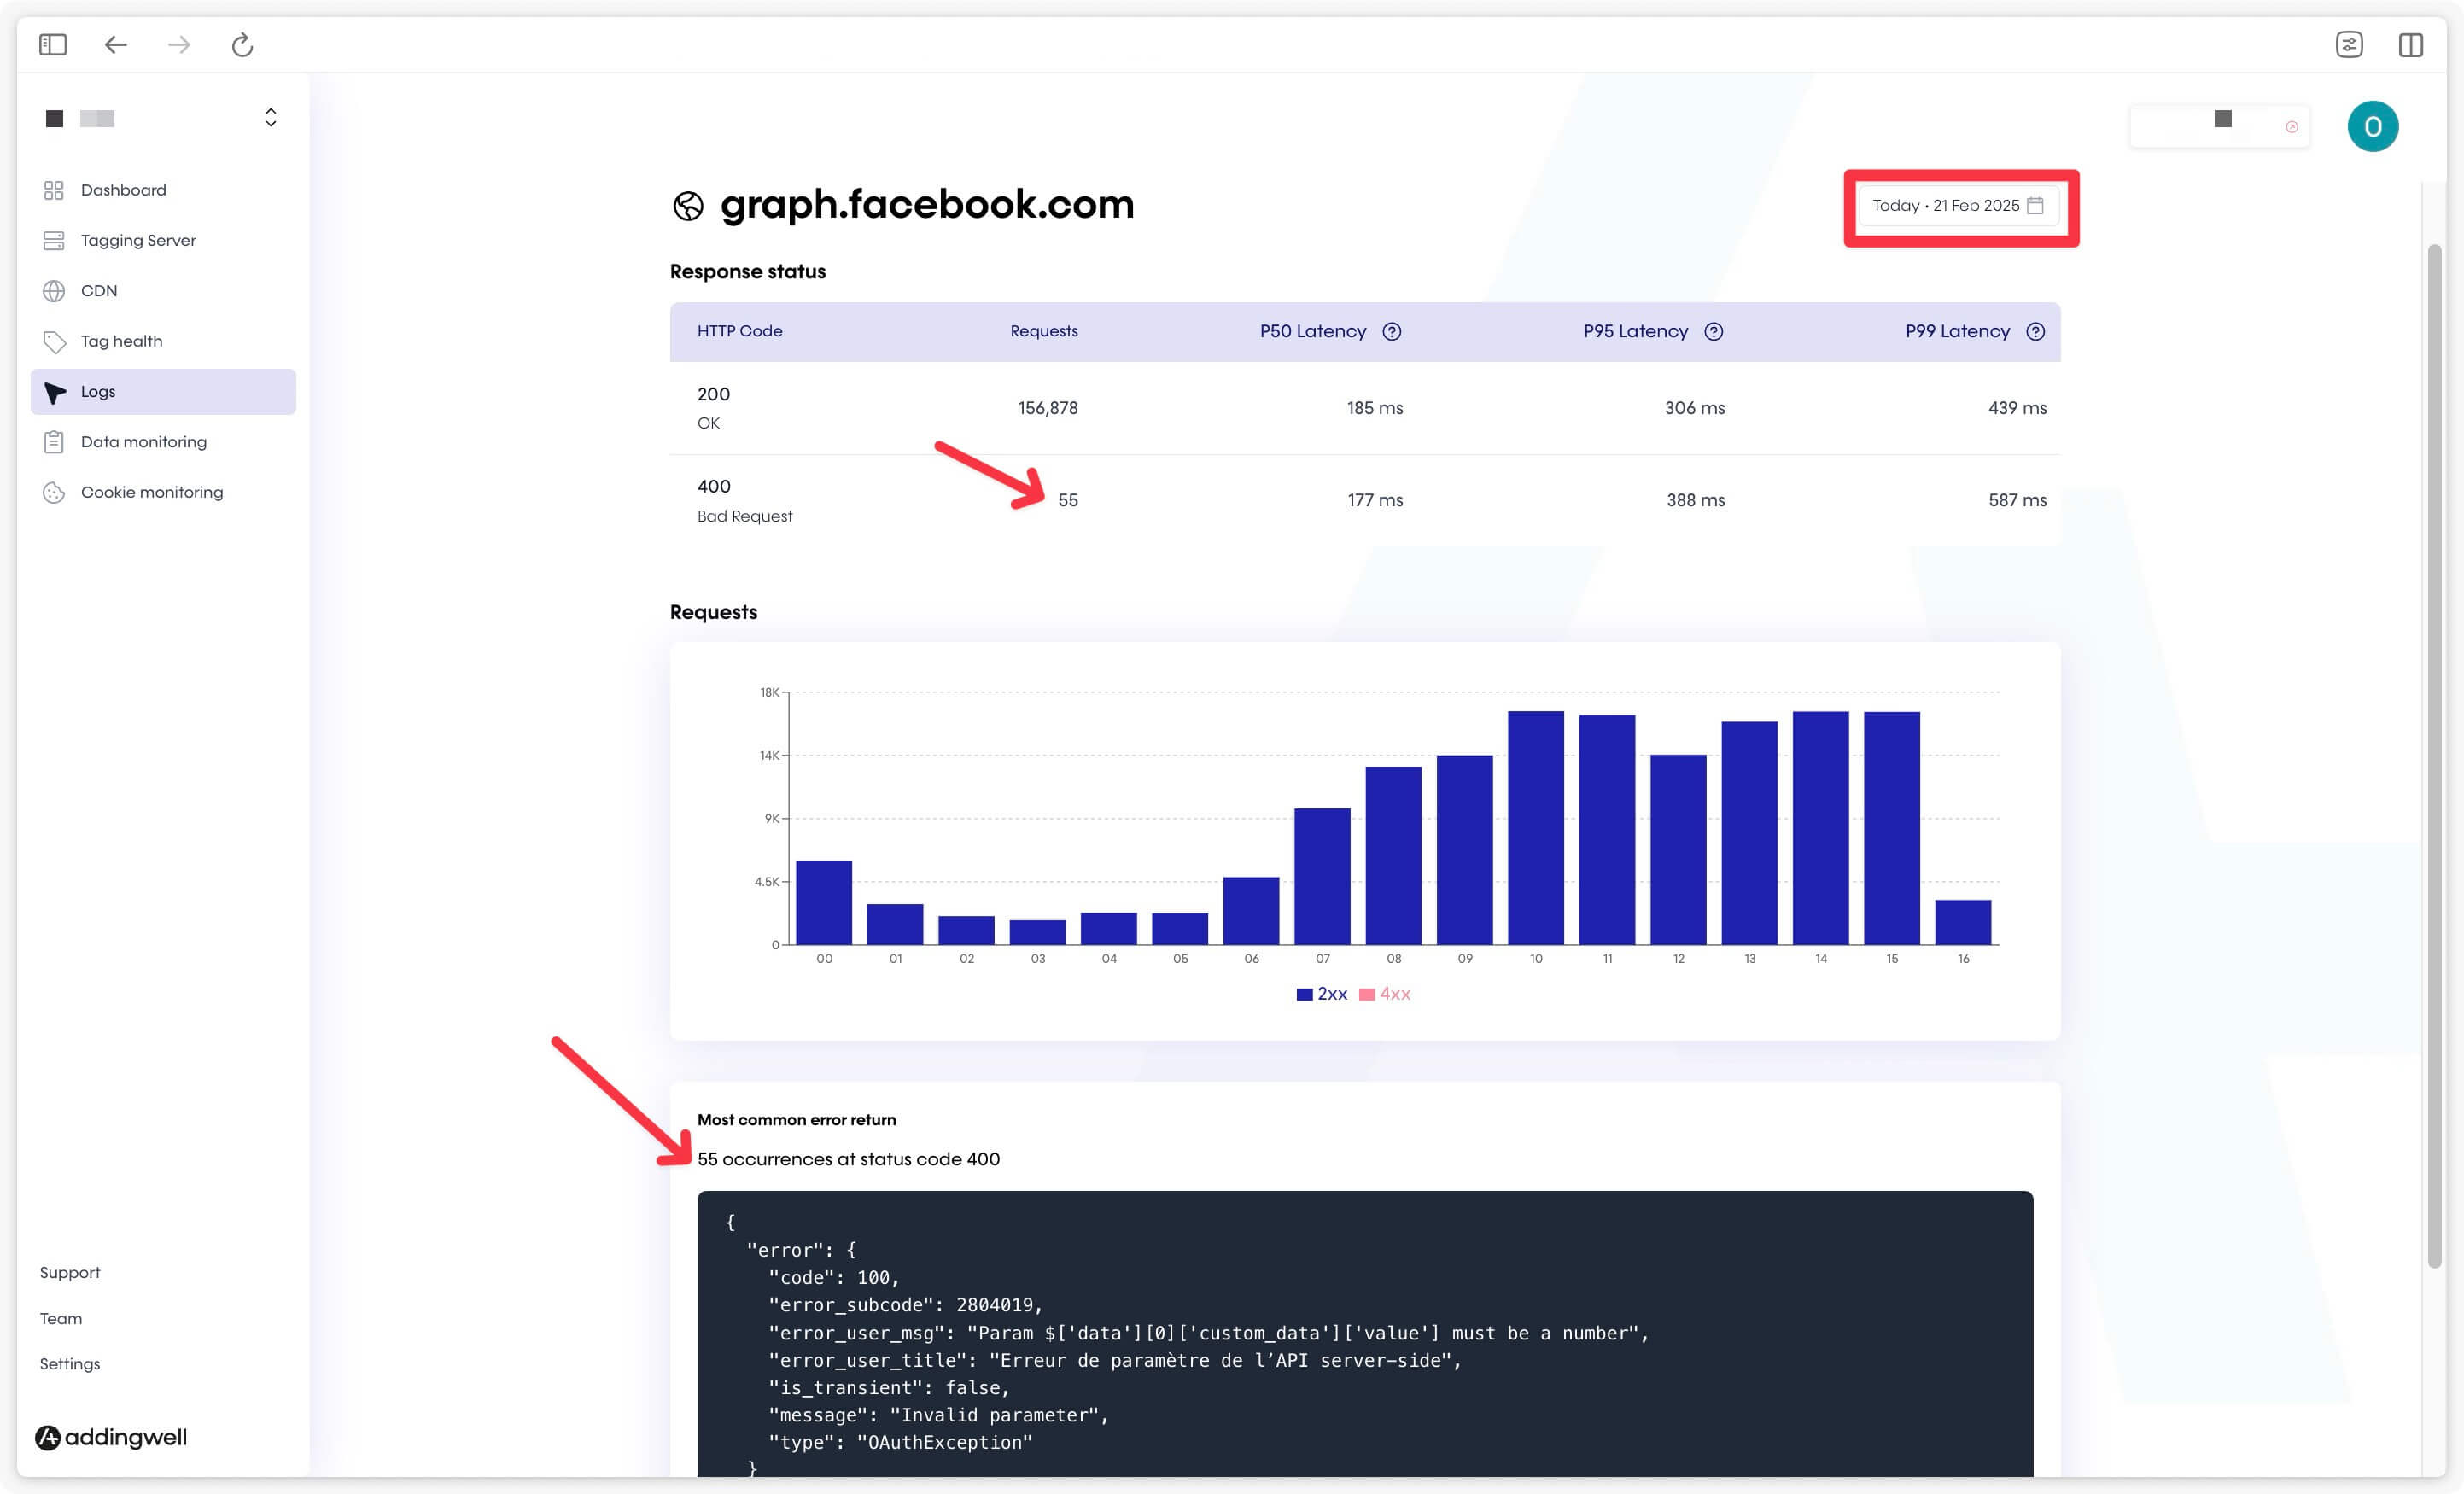Go back with the left arrow
This screenshot has width=2464, height=1494.
[x=116, y=45]
